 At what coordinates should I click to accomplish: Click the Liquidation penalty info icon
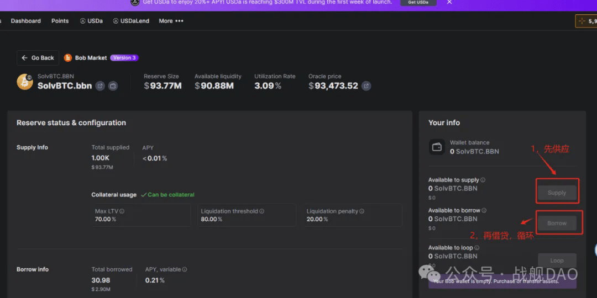click(x=362, y=211)
